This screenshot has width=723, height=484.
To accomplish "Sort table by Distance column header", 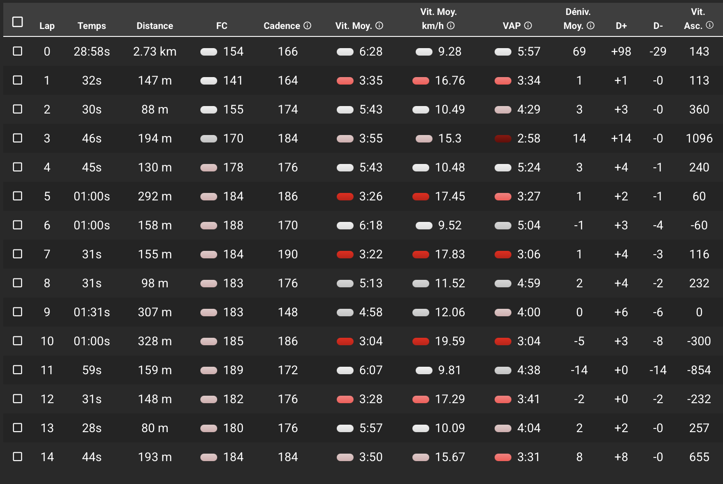I will pos(155,26).
